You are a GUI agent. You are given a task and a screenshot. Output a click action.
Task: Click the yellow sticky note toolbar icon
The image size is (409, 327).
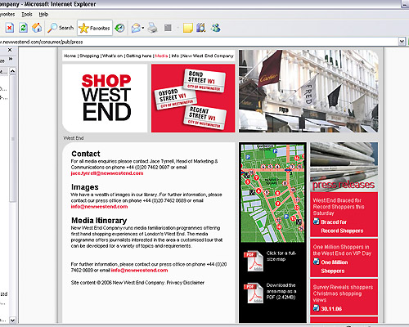[188, 28]
